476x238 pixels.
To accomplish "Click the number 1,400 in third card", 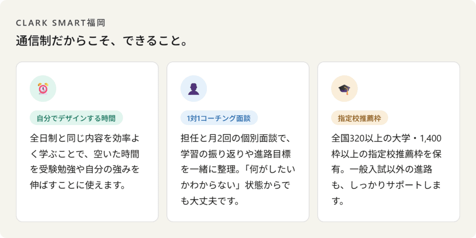I will (431, 138).
